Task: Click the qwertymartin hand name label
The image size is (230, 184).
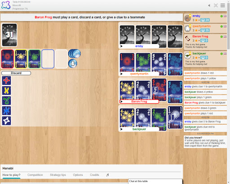Action: [139, 74]
